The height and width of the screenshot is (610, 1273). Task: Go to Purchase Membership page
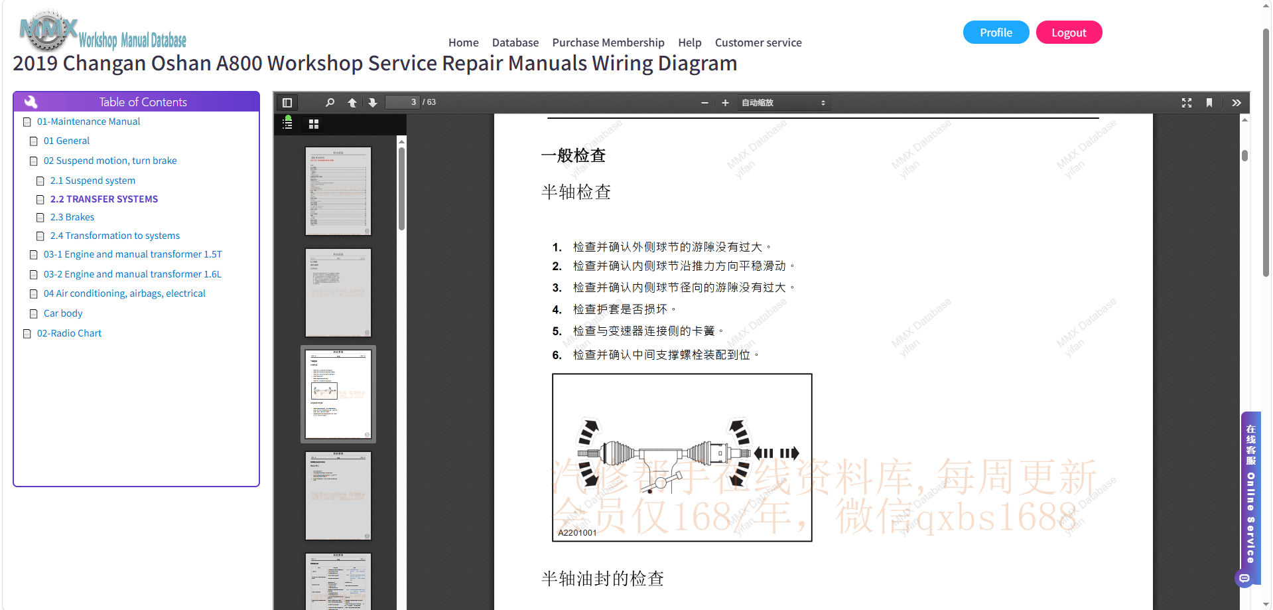tap(608, 42)
